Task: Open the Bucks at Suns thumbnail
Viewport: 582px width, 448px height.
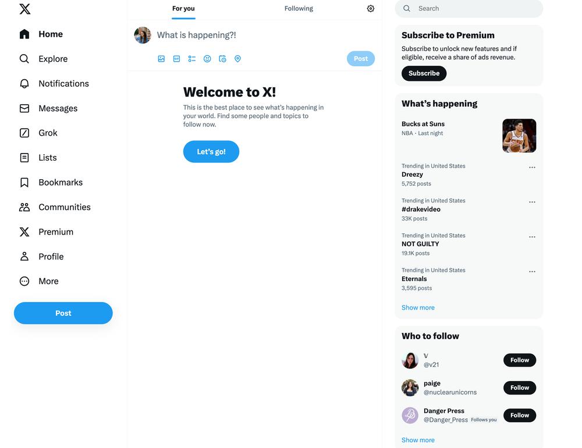Action: point(519,136)
